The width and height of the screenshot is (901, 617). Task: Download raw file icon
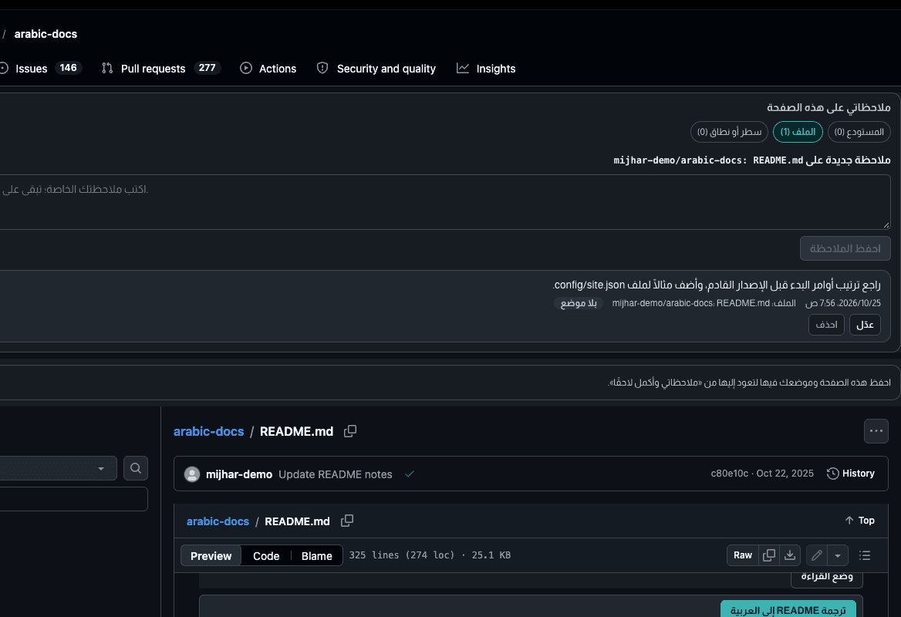[x=790, y=555]
